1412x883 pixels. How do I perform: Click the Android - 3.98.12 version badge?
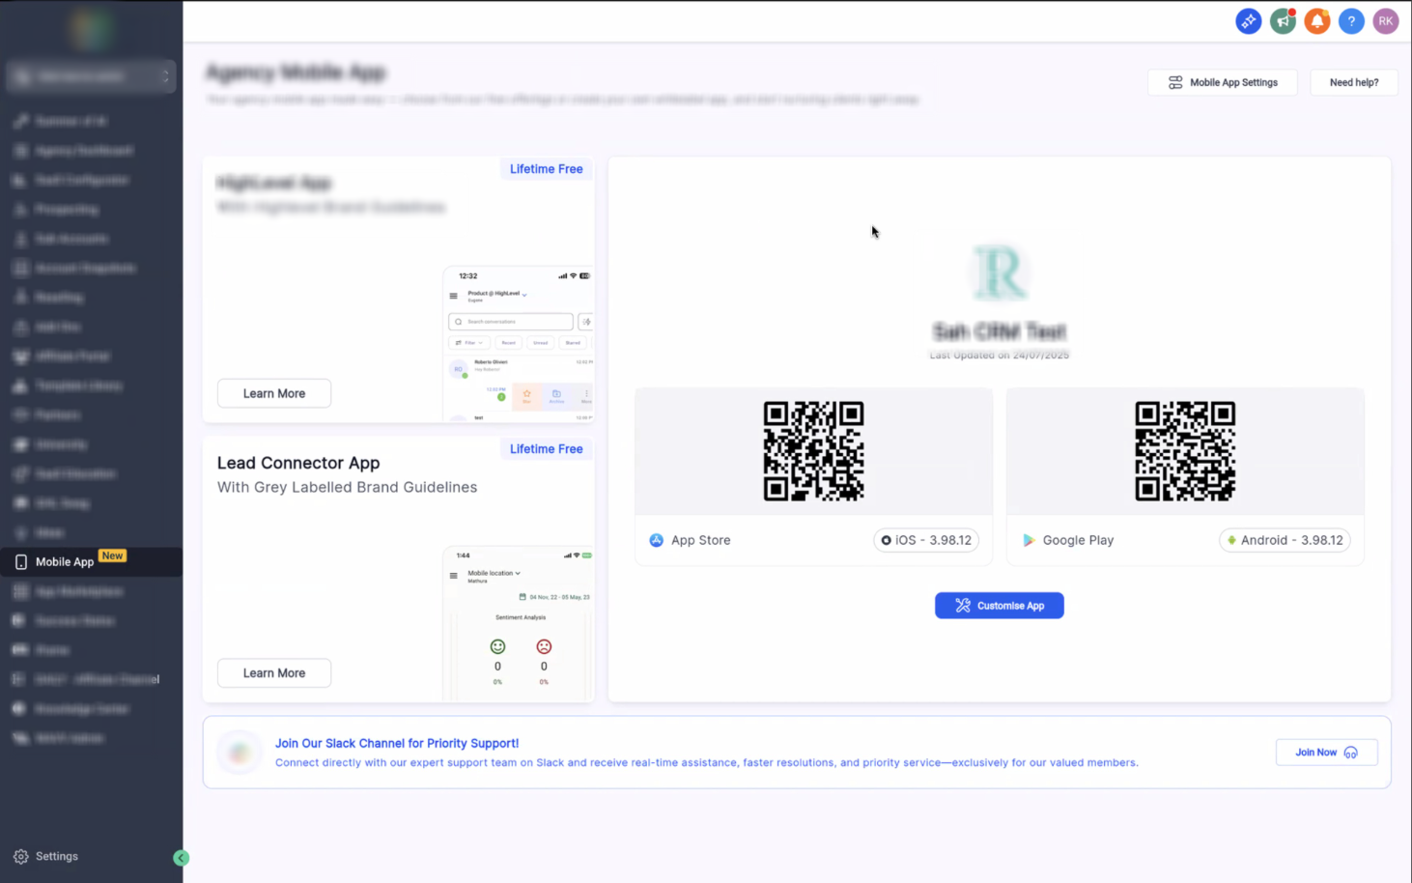point(1285,540)
